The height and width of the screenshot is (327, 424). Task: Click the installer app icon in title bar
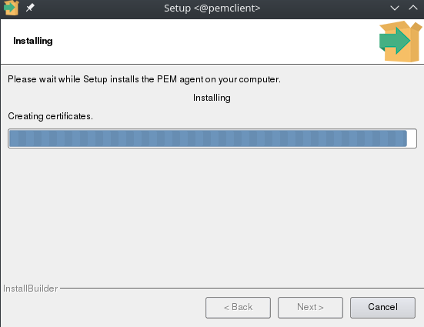coord(11,8)
